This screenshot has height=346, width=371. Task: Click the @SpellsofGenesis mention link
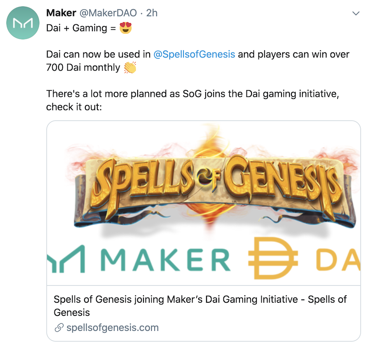point(194,54)
